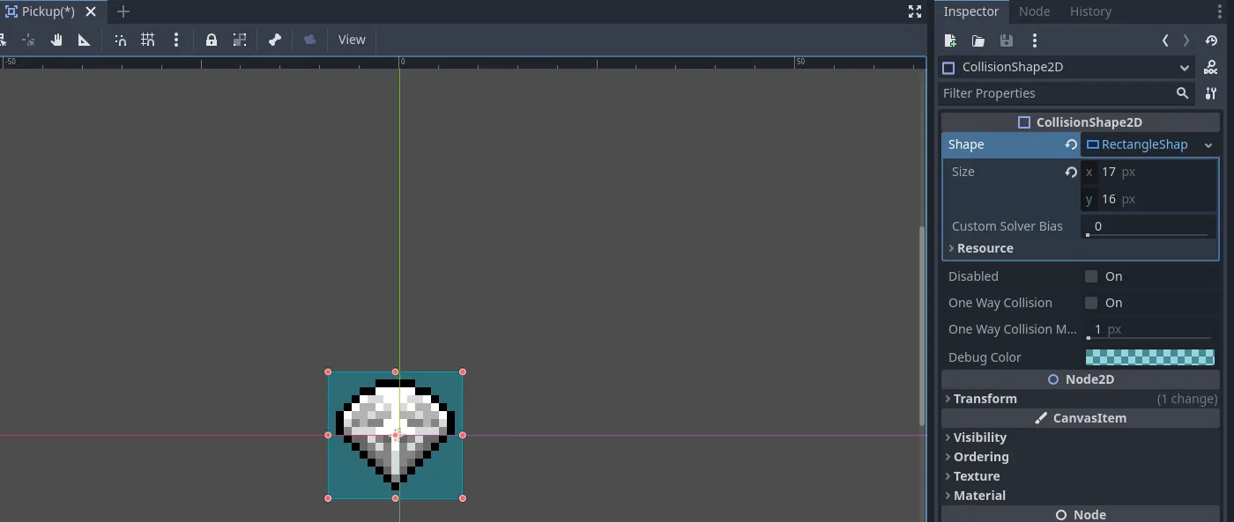Expand the Visibility section
Screen dimensions: 1234x522
[1081, 437]
